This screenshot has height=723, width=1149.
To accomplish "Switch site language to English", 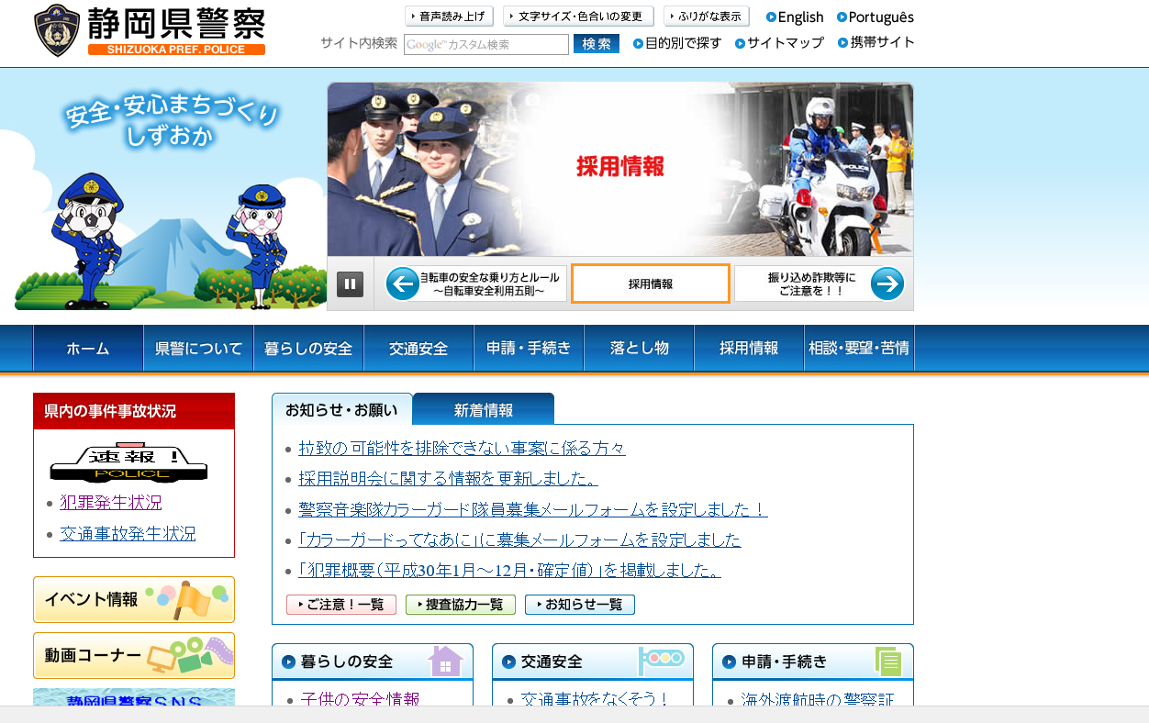I will point(795,17).
